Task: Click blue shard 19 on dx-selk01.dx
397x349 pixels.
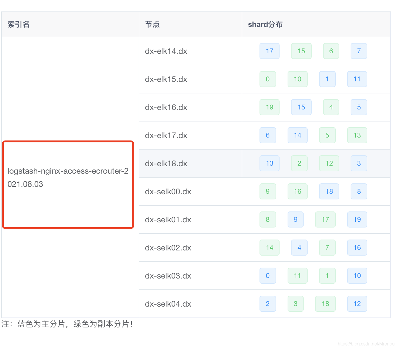Action: (357, 219)
